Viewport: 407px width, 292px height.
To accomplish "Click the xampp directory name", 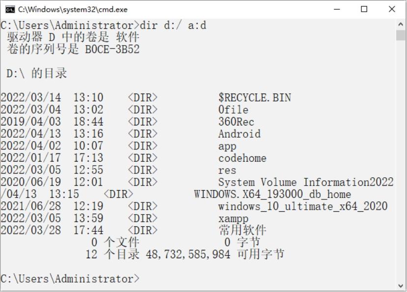I will tap(233, 219).
